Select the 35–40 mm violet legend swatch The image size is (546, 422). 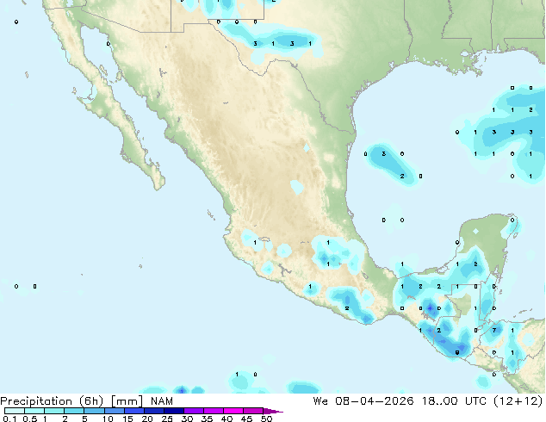coord(214,411)
